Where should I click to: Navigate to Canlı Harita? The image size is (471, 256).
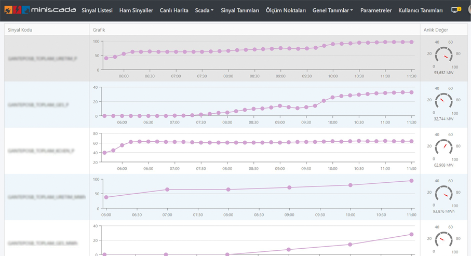pos(174,10)
